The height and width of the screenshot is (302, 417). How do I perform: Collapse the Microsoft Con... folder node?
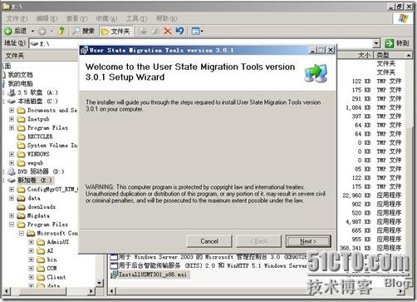tap(22, 233)
